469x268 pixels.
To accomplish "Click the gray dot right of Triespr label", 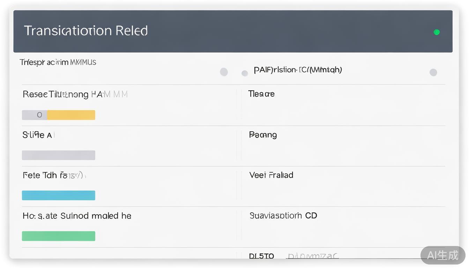I will pos(224,72).
